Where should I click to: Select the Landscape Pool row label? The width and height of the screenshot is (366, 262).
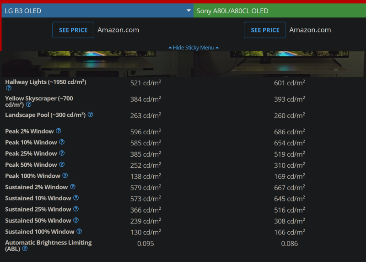tap(45, 115)
